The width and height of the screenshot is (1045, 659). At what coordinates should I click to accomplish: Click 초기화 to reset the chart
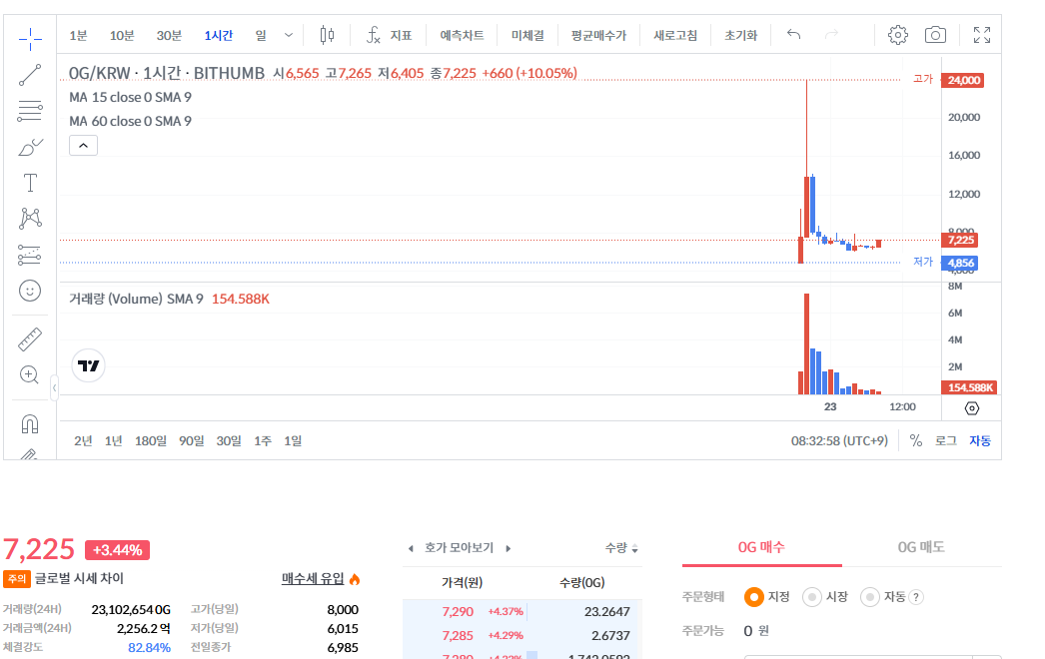pos(741,35)
